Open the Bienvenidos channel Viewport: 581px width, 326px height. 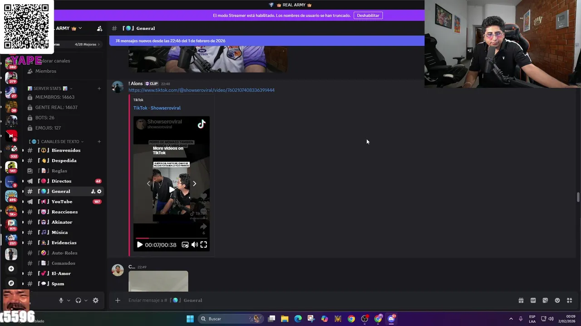tap(64, 150)
